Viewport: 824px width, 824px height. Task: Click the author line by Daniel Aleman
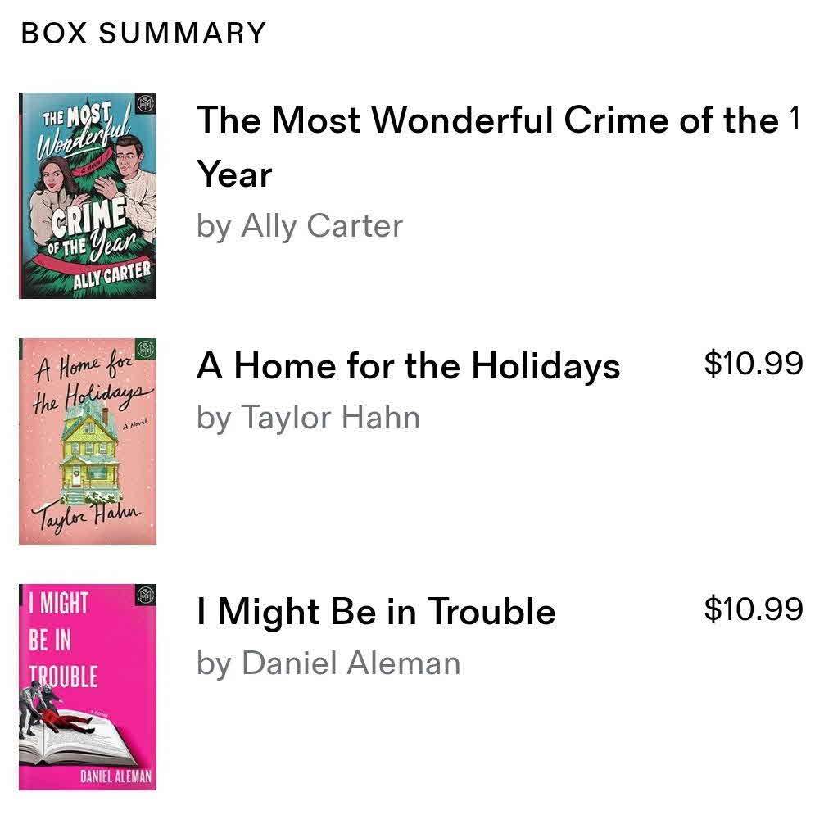point(328,663)
